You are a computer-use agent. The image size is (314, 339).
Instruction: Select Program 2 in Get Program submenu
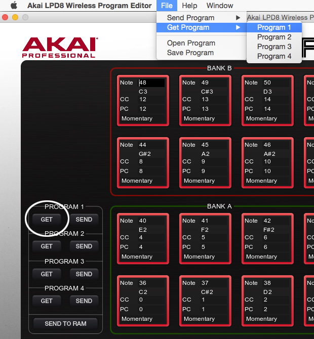click(274, 37)
